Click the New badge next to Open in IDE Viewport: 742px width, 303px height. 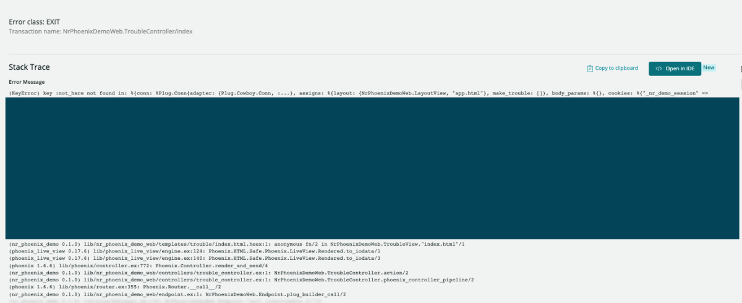(x=709, y=68)
